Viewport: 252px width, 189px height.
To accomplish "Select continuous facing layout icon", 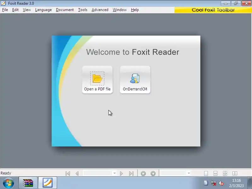I will [225, 174].
